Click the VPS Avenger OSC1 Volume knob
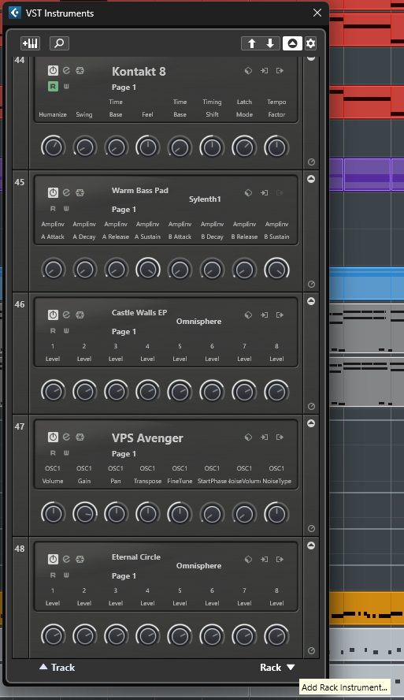 pyautogui.click(x=53, y=513)
